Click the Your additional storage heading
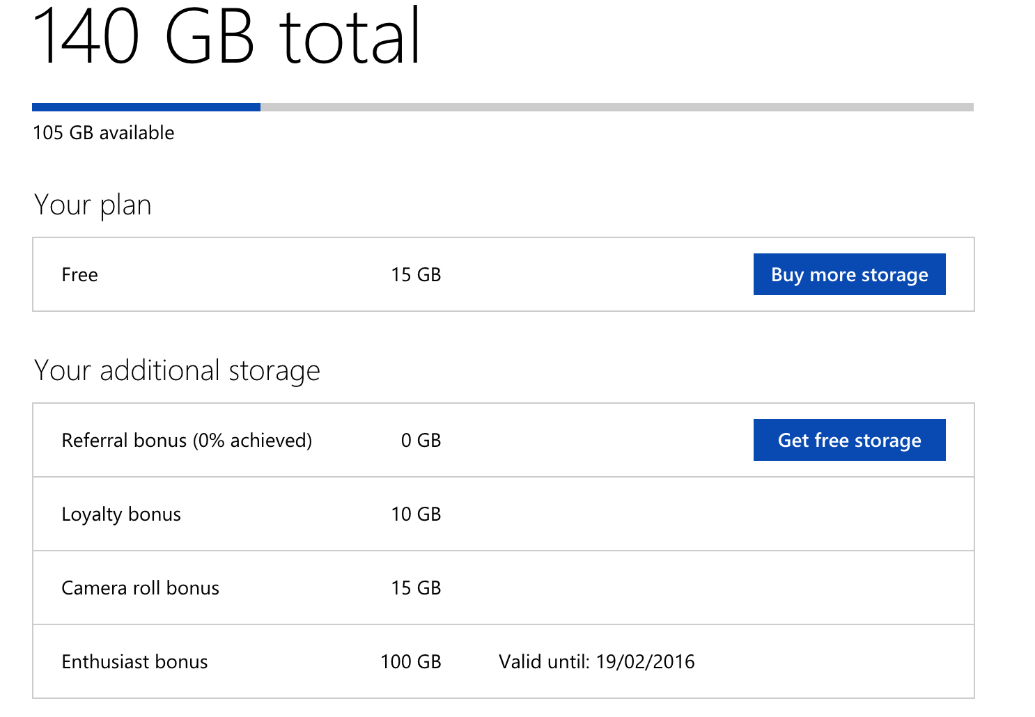 pyautogui.click(x=177, y=370)
